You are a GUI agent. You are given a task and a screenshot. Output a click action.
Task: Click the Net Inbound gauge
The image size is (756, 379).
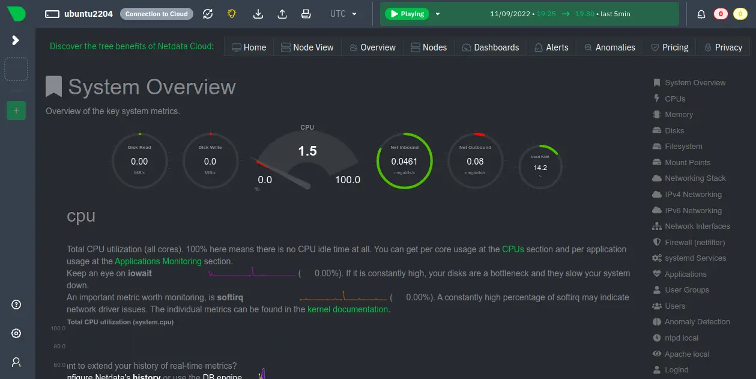(x=404, y=161)
